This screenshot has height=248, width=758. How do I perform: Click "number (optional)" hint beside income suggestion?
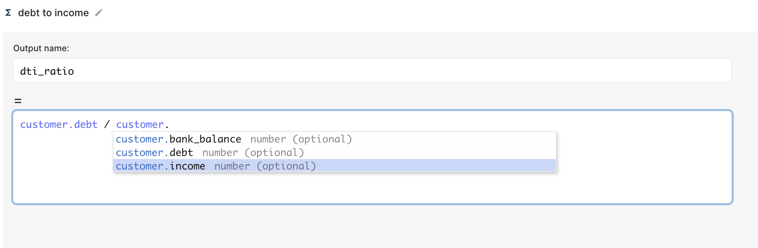[265, 166]
